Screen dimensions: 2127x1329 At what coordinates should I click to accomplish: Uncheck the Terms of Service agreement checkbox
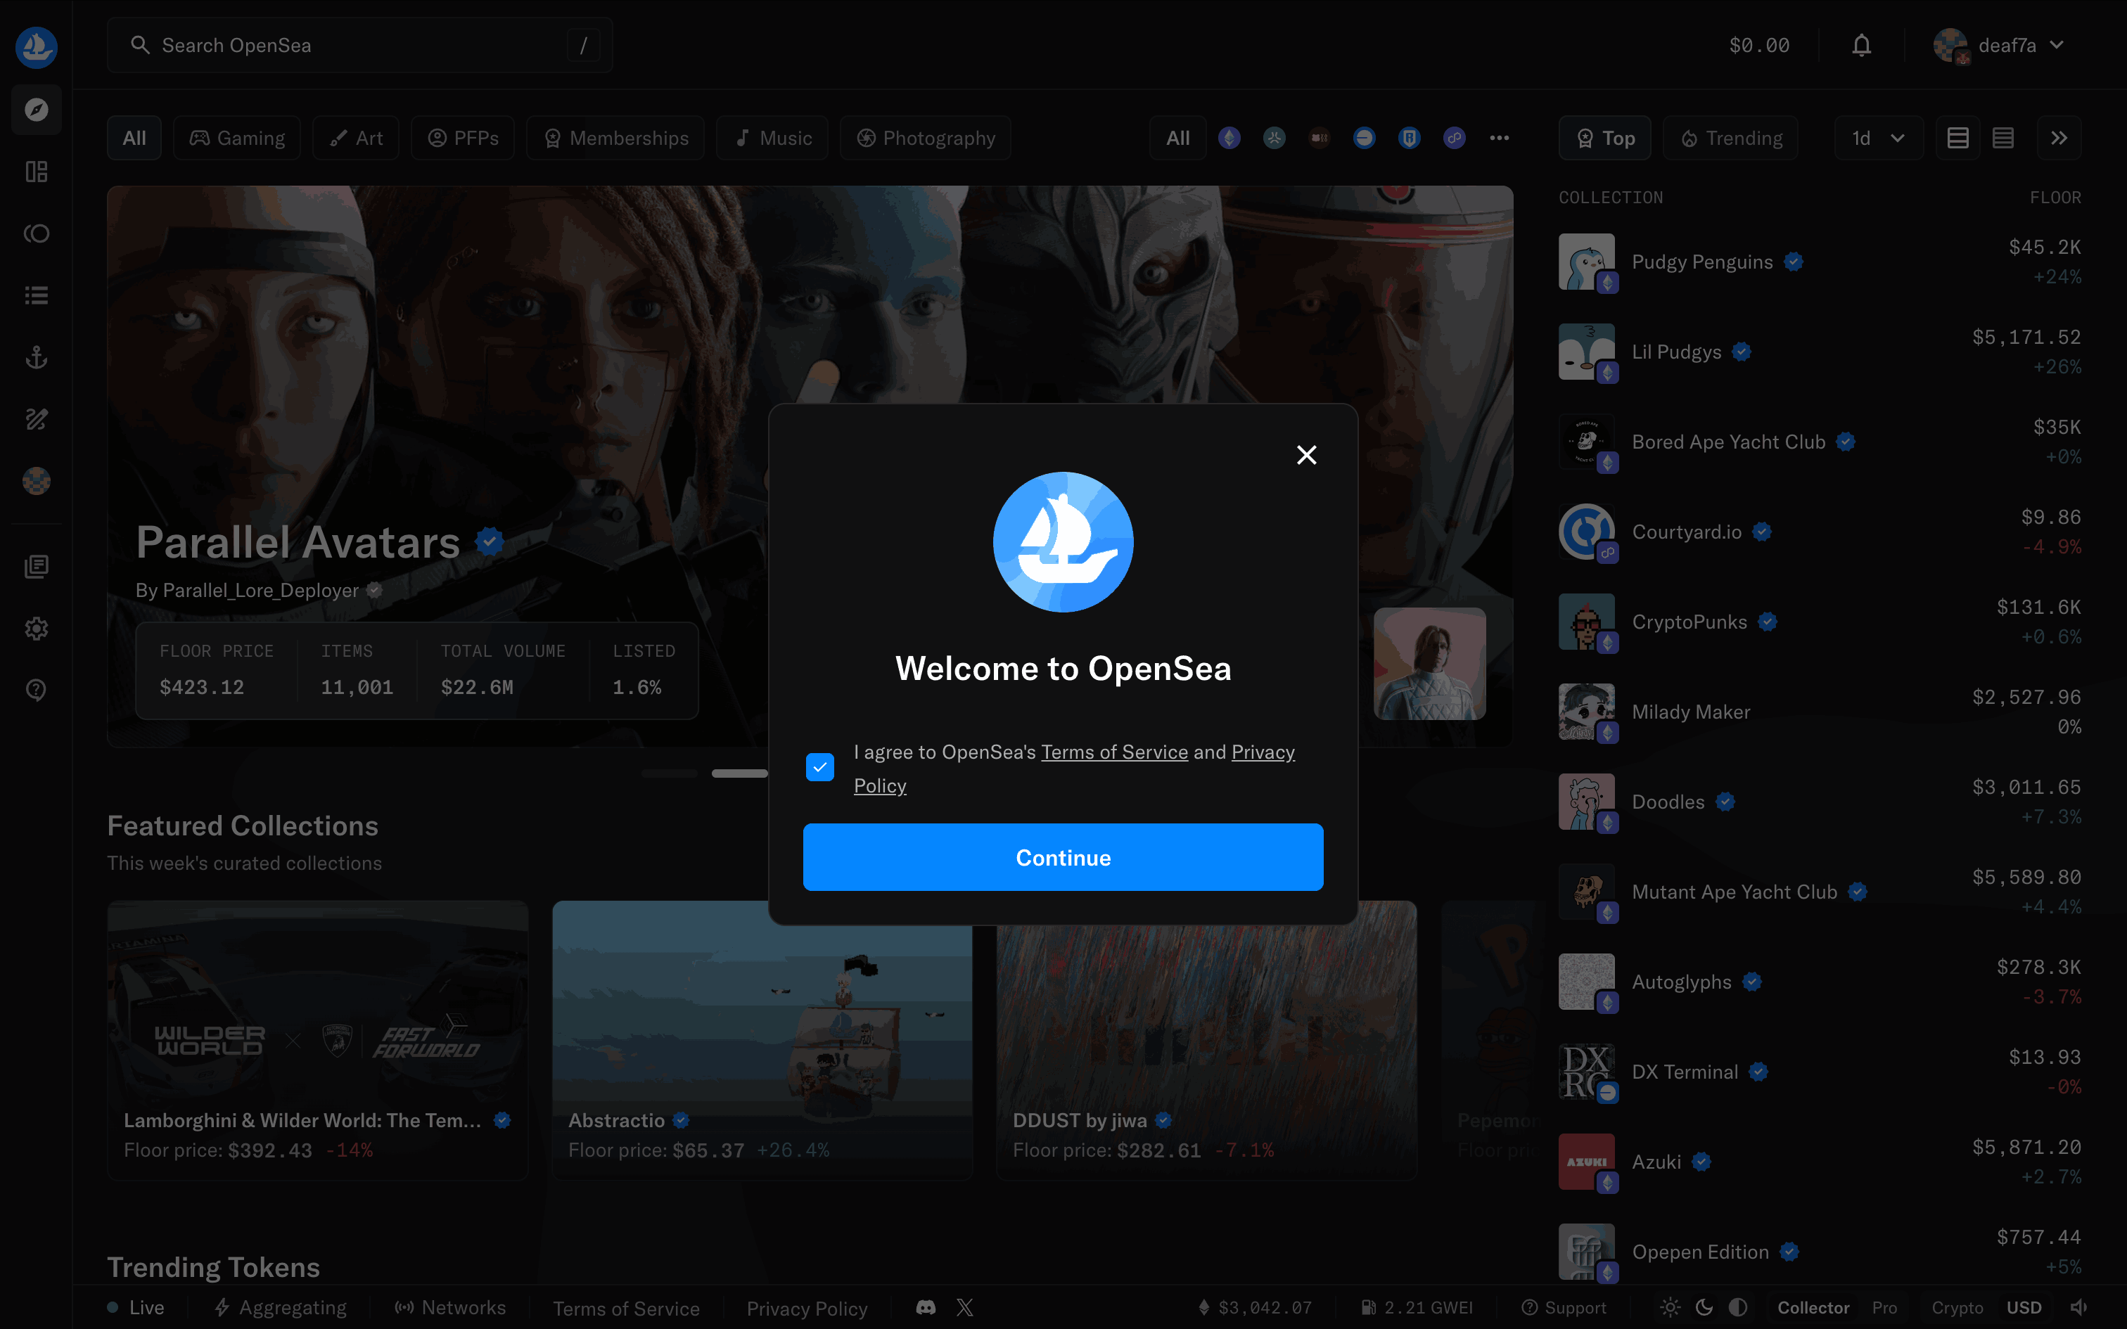tap(819, 767)
